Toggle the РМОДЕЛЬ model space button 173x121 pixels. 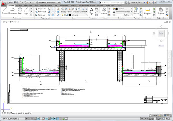(144, 118)
